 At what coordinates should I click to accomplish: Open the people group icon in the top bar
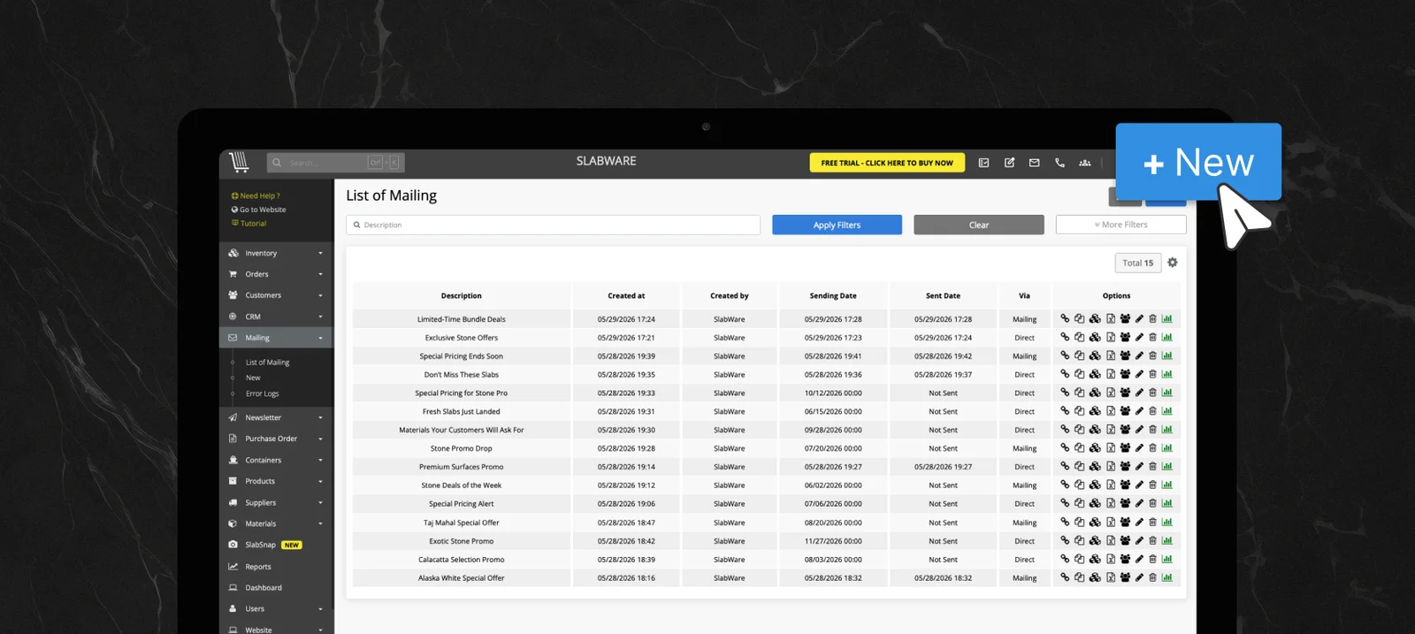tap(1085, 163)
